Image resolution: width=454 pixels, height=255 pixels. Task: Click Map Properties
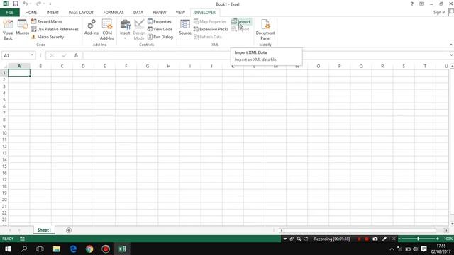[x=210, y=21]
